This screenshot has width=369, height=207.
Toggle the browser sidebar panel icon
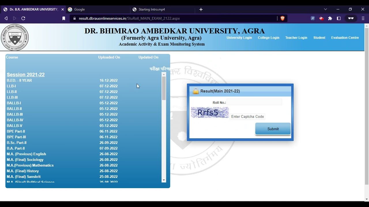click(339, 18)
